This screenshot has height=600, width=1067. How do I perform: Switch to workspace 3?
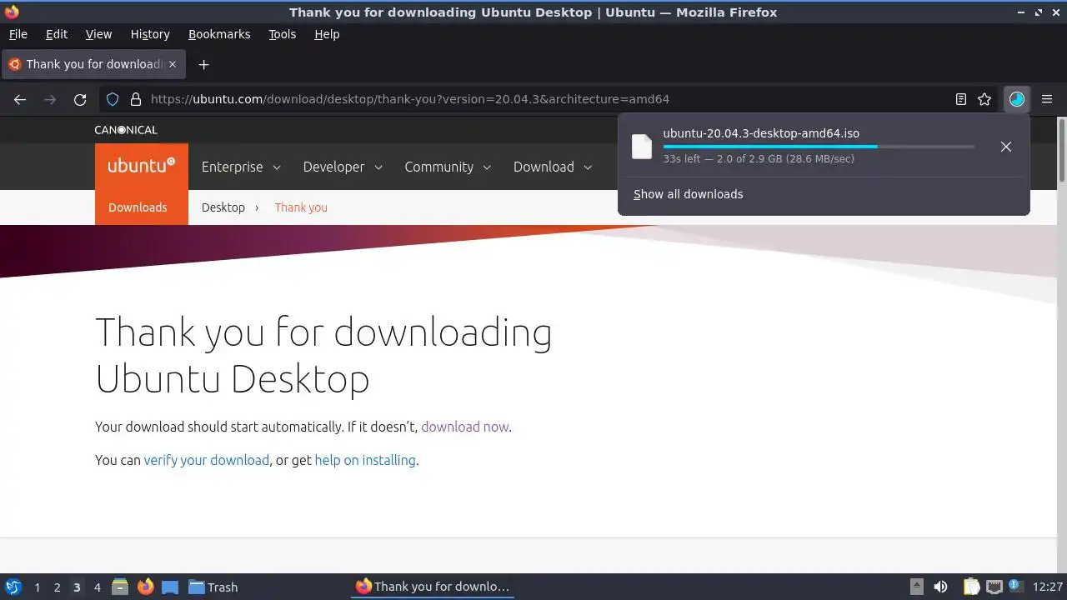[77, 587]
